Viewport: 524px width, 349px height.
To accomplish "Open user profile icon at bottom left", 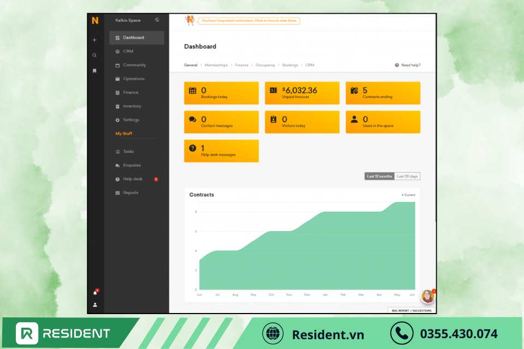I will click(95, 305).
